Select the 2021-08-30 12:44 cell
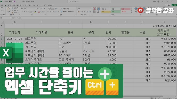Image resolution: width=177 pixels, height=99 pixels. (x=164, y=26)
